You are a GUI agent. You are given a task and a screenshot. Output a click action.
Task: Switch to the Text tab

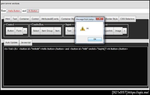[15, 19]
